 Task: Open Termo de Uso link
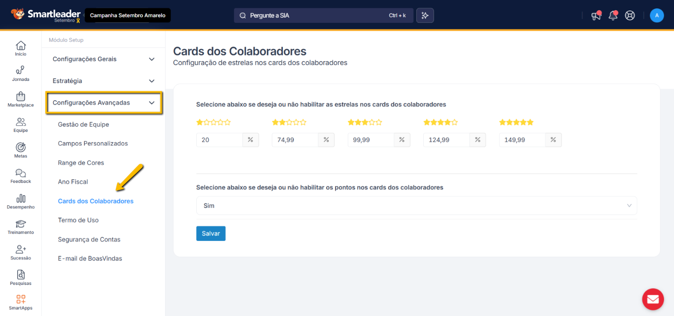[x=78, y=220]
